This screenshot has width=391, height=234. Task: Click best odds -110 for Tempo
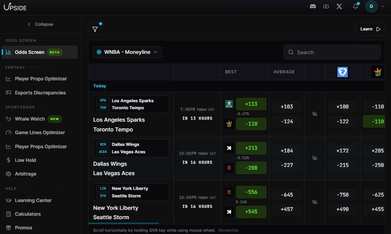[251, 124]
